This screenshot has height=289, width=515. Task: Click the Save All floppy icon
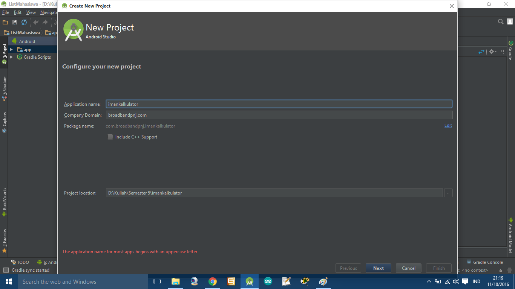(x=15, y=22)
